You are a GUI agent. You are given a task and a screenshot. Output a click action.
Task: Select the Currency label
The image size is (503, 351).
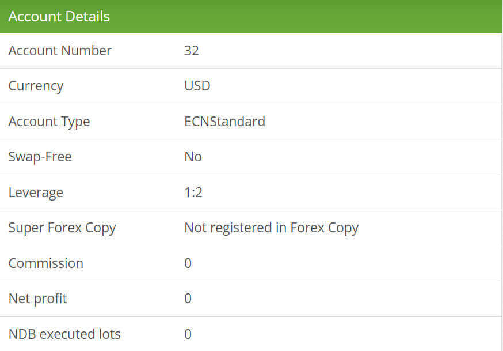pos(36,86)
